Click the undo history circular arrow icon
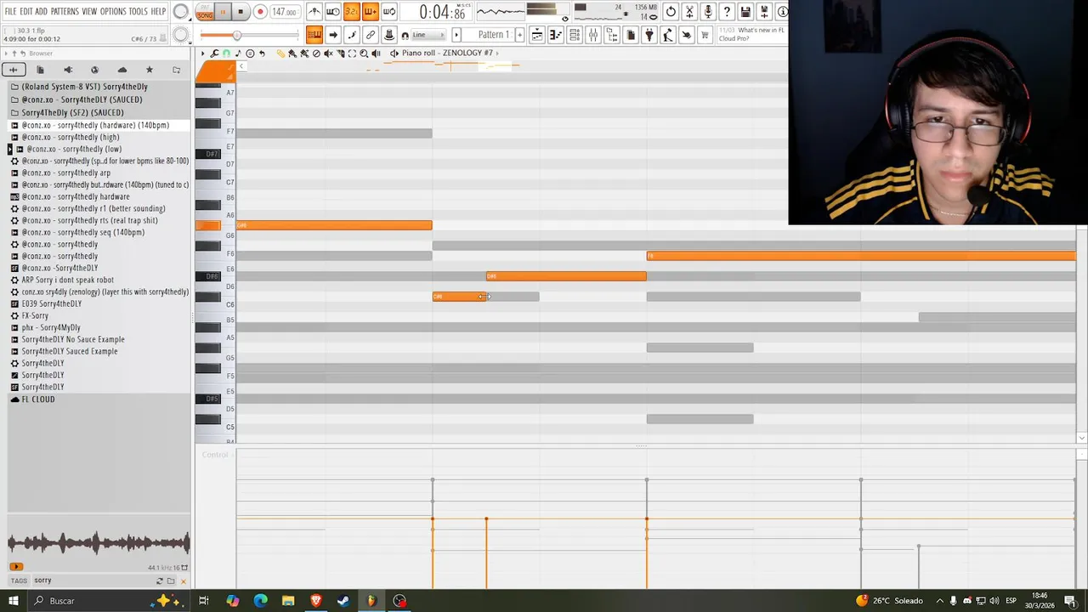Viewport: 1088px width, 612px height. click(671, 12)
